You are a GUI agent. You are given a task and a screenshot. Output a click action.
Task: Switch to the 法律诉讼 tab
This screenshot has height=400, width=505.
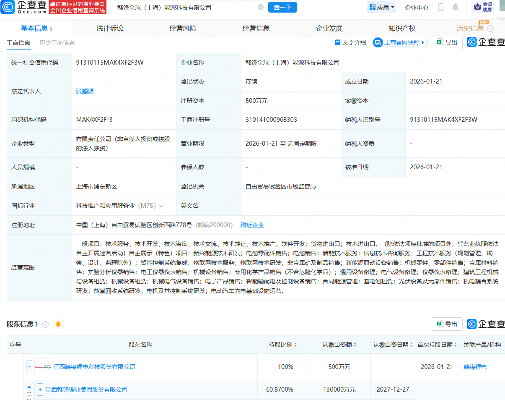110,29
